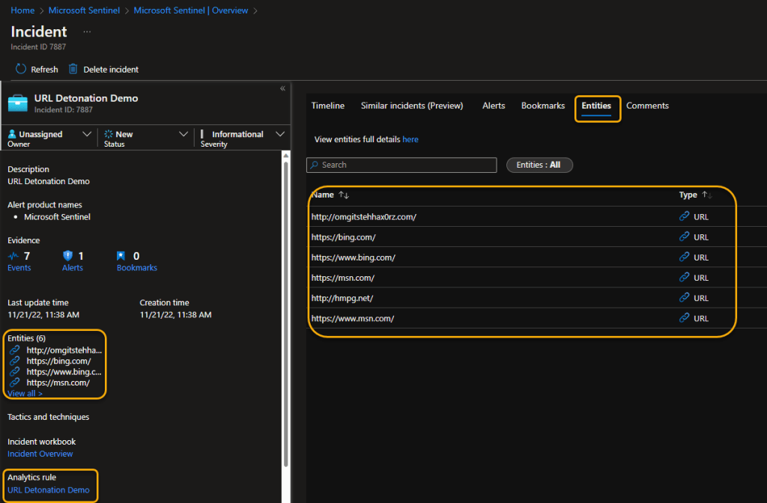Click the Refresh icon
This screenshot has width=767, height=503.
point(20,69)
